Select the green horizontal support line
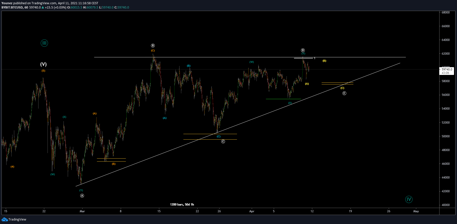 pyautogui.click(x=283, y=99)
